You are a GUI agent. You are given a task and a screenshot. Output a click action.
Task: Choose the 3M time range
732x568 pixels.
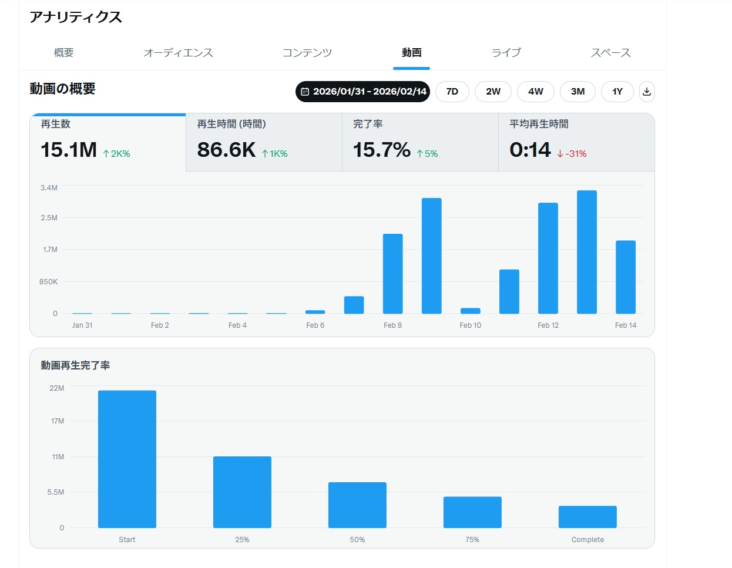coord(577,92)
